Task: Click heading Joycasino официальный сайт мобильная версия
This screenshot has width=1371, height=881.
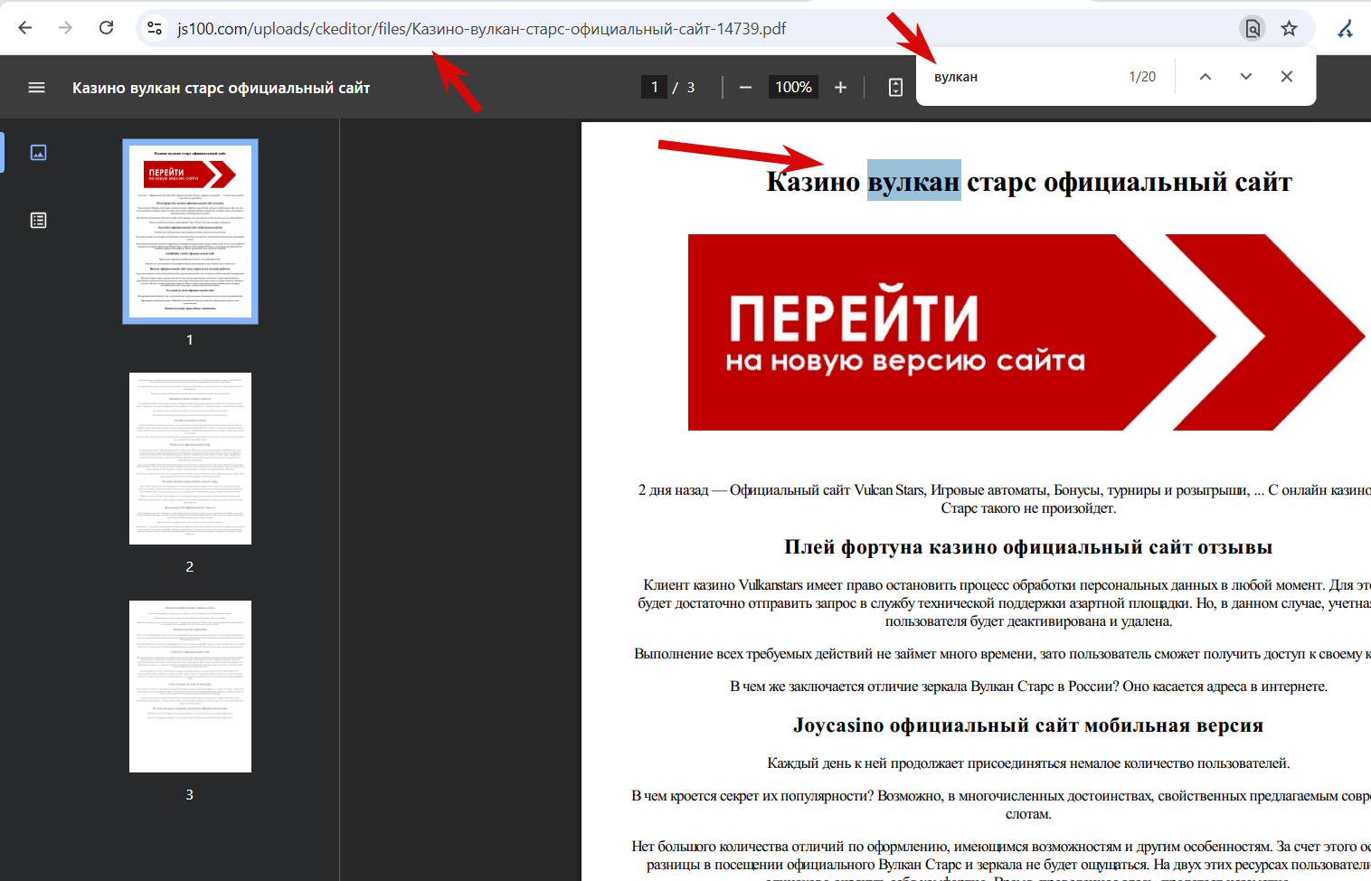Action: (1028, 725)
